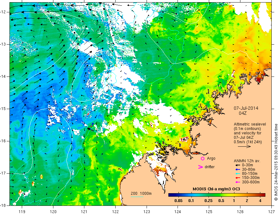Click the longitude axis label 124
Viewport: 278px width, 215px height.
click(x=178, y=212)
